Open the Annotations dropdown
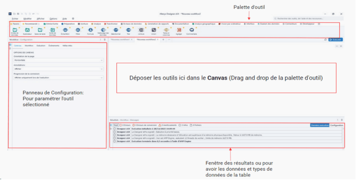This screenshot has width=357, height=180. [58, 69]
